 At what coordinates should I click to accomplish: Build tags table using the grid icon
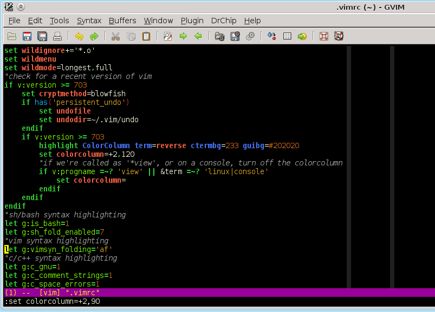pyautogui.click(x=287, y=36)
